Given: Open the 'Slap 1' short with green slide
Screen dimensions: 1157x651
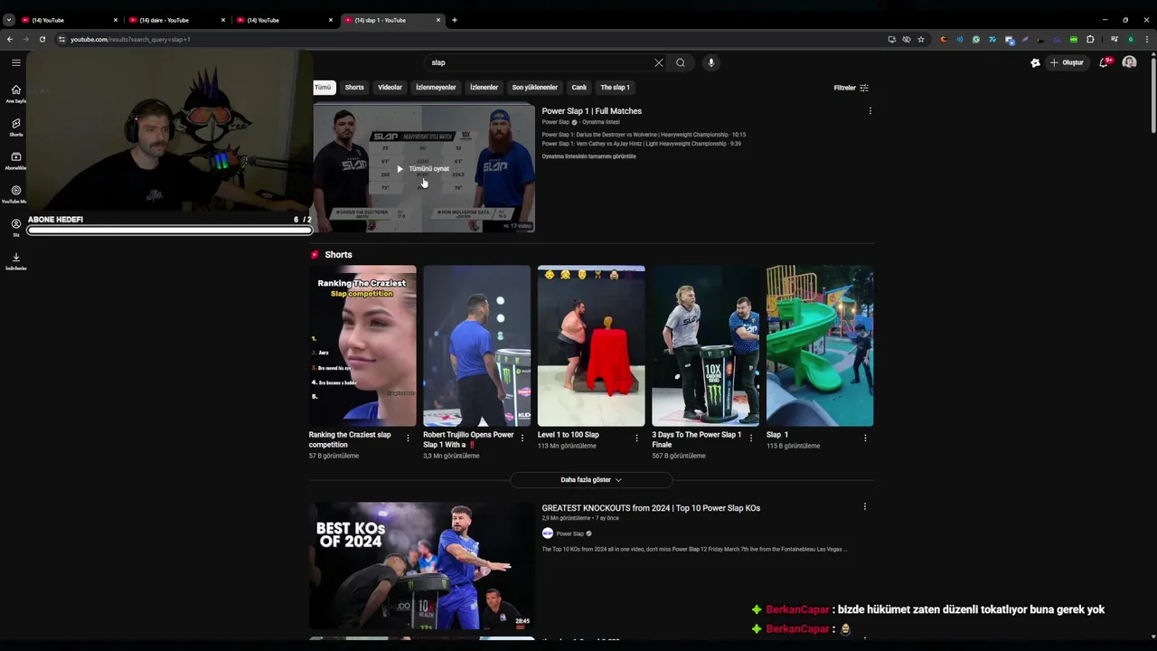Looking at the screenshot, I should [820, 345].
